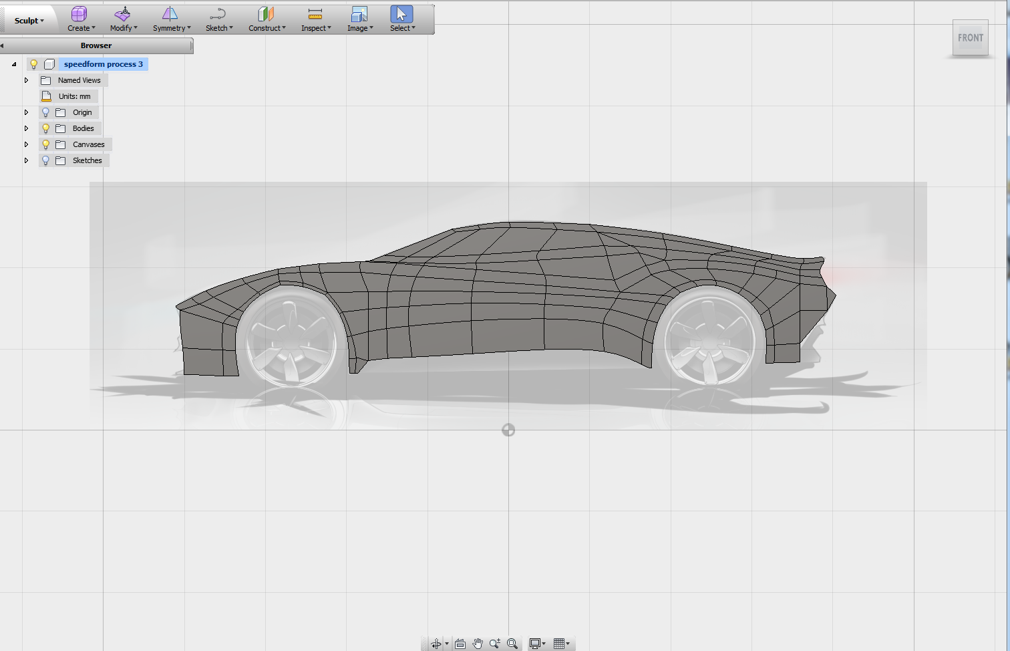Expand the Canvases folder
This screenshot has height=651, width=1010.
pyautogui.click(x=26, y=144)
